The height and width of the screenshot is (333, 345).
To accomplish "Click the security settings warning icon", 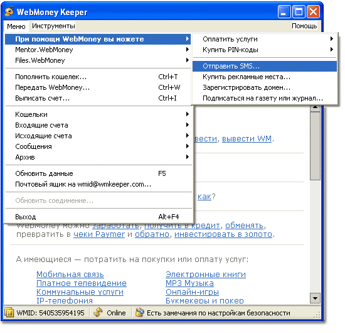I will pos(140,312).
